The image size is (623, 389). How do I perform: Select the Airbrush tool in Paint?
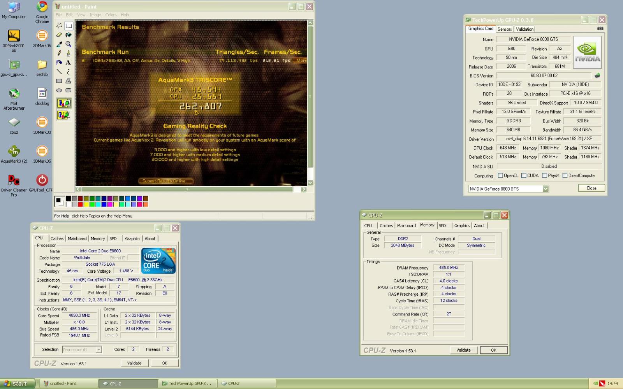tap(59, 63)
